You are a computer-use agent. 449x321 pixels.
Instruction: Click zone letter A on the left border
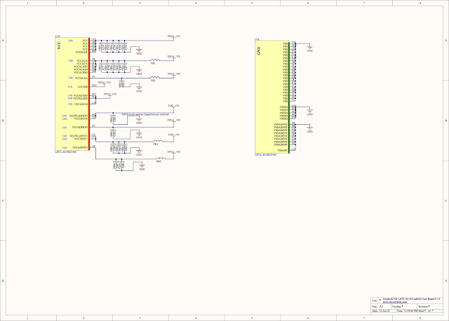point(3,41)
